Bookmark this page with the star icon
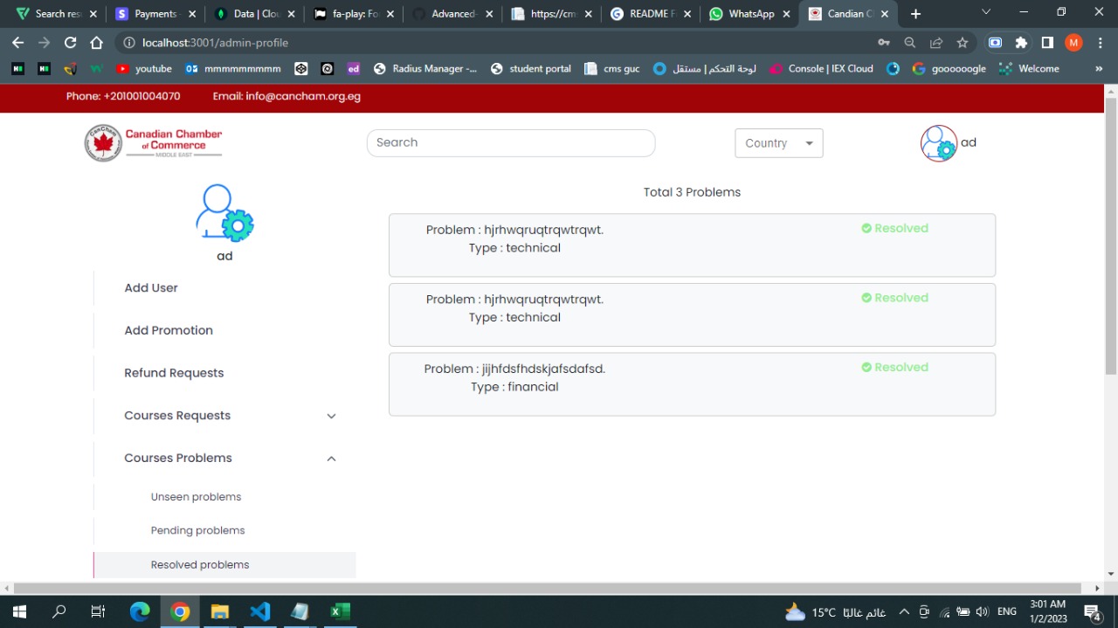The image size is (1118, 628). [x=963, y=42]
